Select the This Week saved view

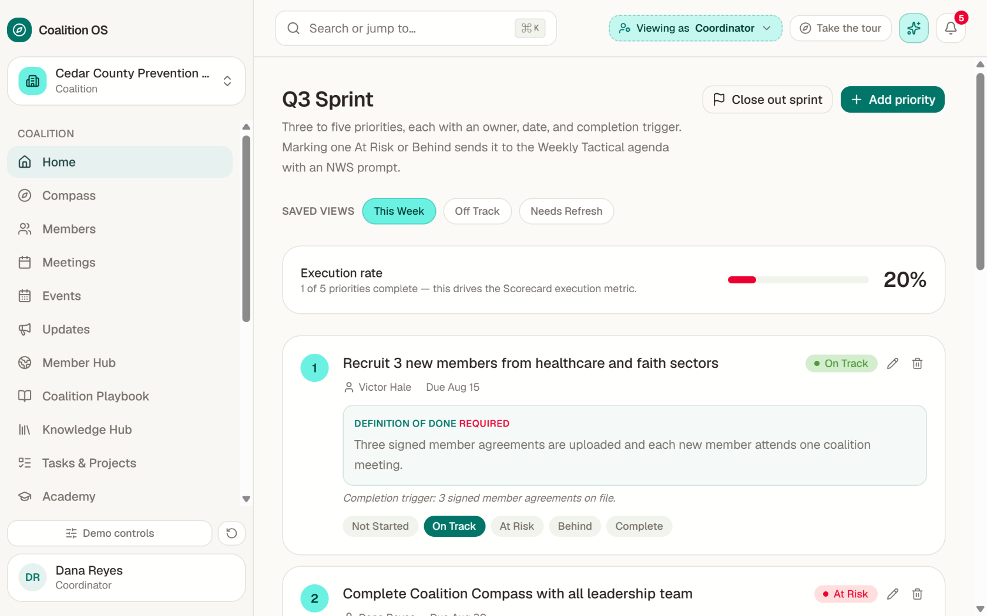[399, 211]
